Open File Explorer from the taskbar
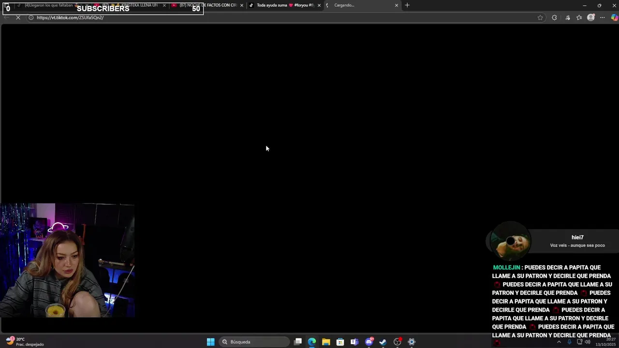 coord(326,342)
